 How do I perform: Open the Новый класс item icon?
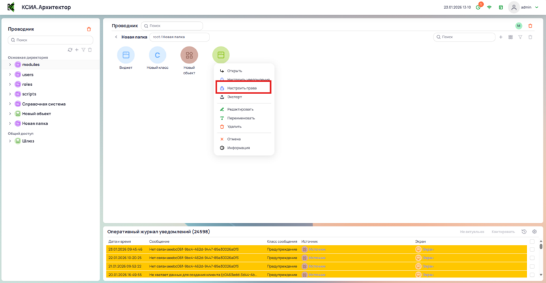tap(158, 55)
